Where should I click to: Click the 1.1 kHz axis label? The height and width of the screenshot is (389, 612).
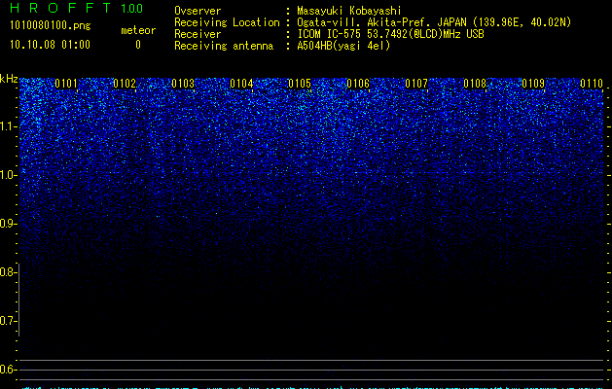click(x=8, y=126)
